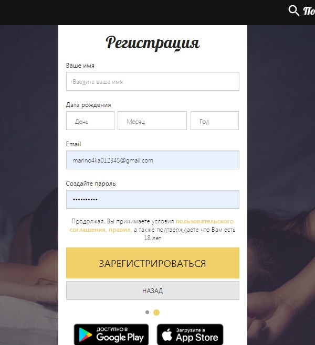Open the Google Play download badge
Image resolution: width=315 pixels, height=345 pixels.
click(111, 335)
